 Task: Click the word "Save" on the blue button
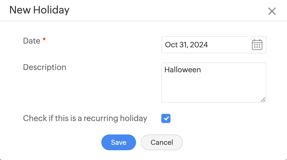pos(119,142)
